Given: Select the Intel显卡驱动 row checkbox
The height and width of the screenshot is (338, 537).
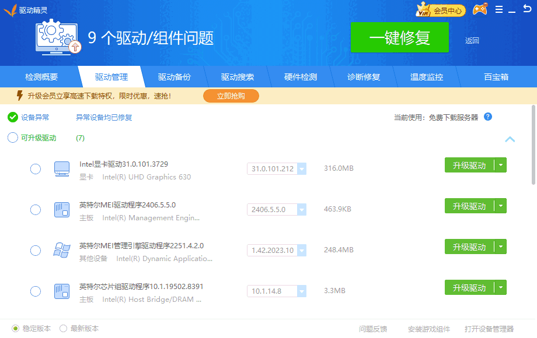Looking at the screenshot, I should point(36,169).
